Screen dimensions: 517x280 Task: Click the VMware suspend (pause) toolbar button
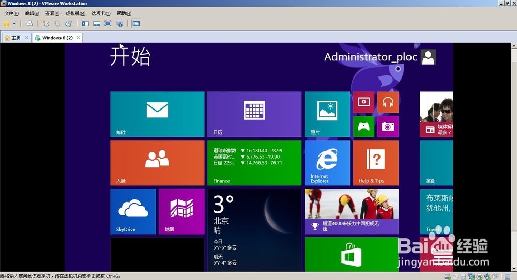[x=6, y=24]
